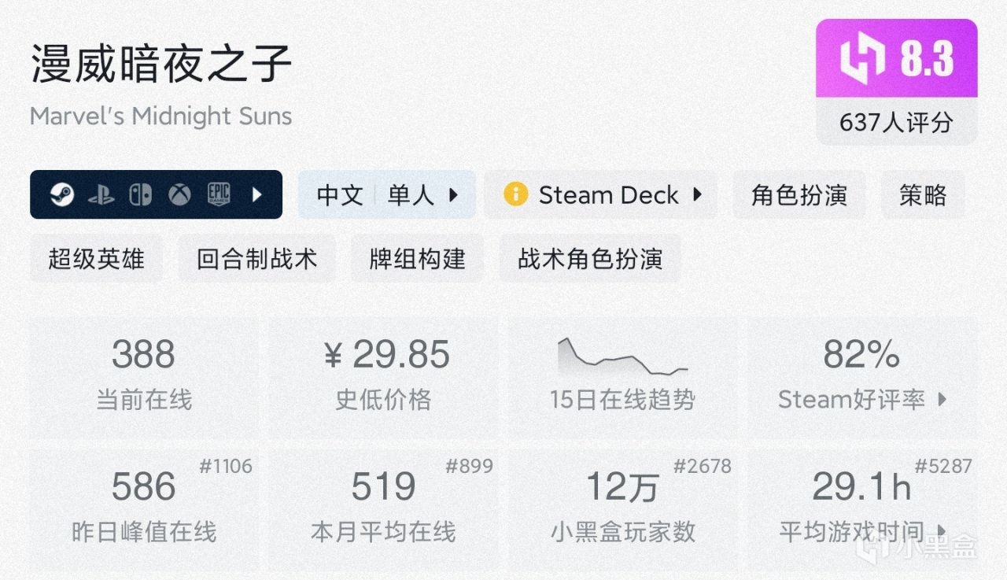Choose the 牌组构建 tag
This screenshot has width=1007, height=580.
[417, 258]
